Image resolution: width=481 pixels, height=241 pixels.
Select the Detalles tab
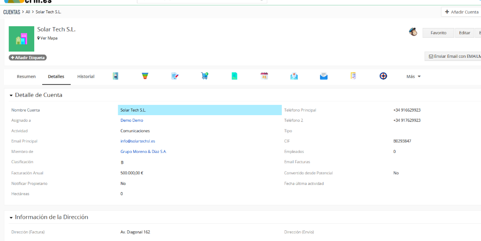pyautogui.click(x=56, y=76)
